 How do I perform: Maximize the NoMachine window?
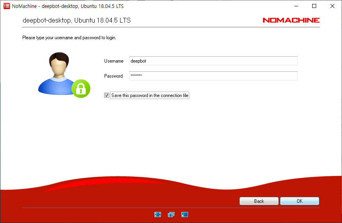[314, 6]
